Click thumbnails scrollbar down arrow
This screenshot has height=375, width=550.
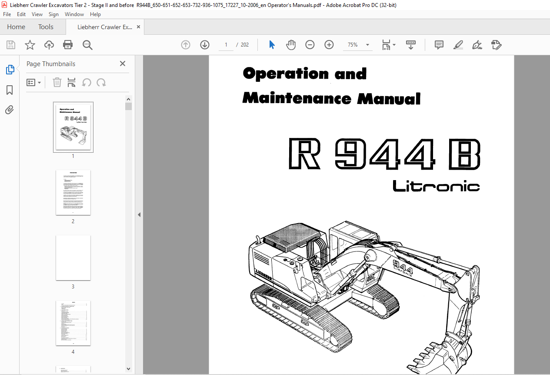coord(128,369)
